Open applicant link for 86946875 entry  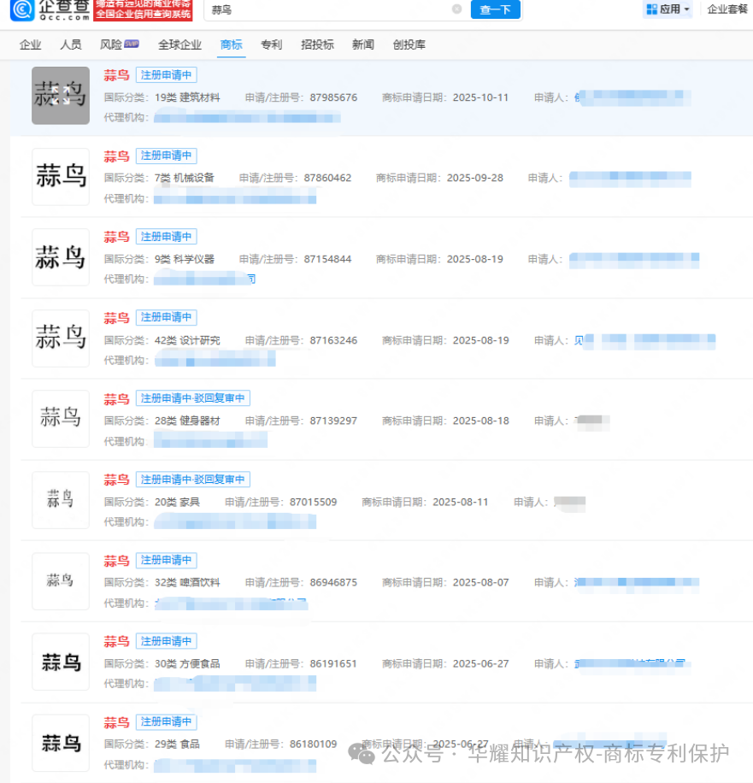tap(637, 583)
